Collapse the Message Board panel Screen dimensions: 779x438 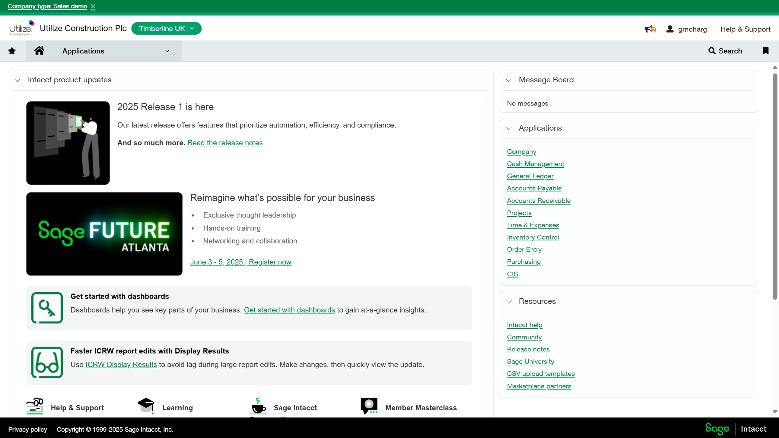coord(508,80)
